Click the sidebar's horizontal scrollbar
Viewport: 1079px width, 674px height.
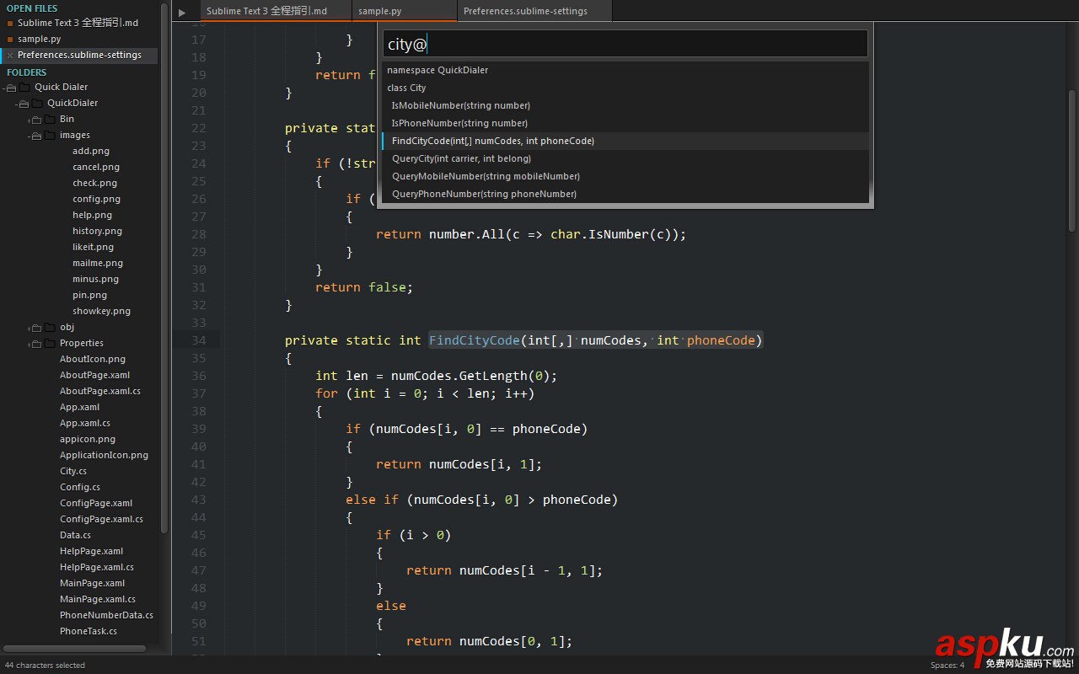[75, 649]
